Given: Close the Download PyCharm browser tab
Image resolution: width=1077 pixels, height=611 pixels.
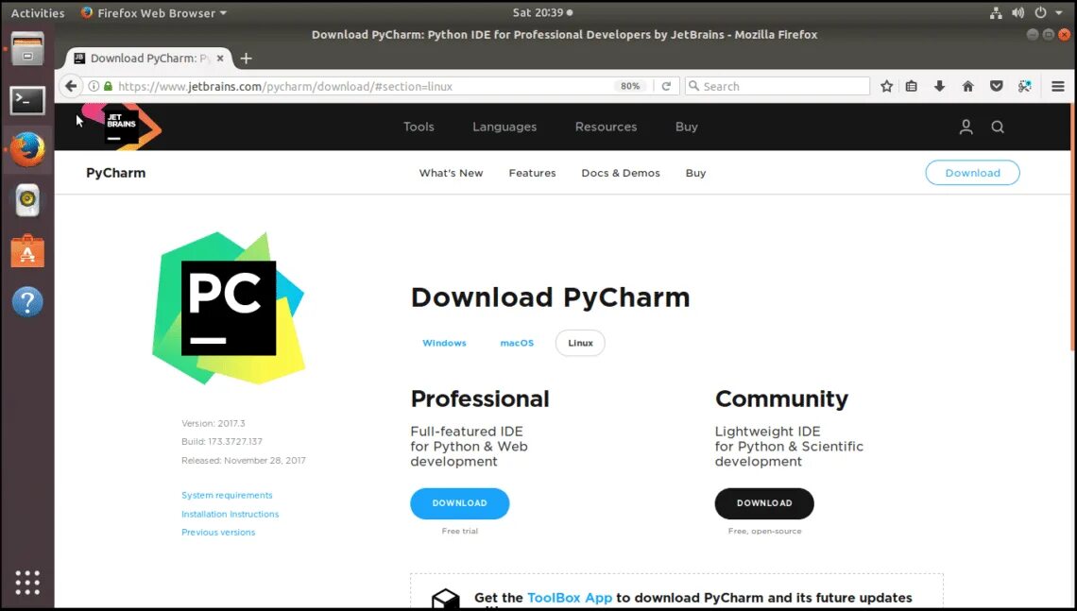Looking at the screenshot, I should (220, 59).
